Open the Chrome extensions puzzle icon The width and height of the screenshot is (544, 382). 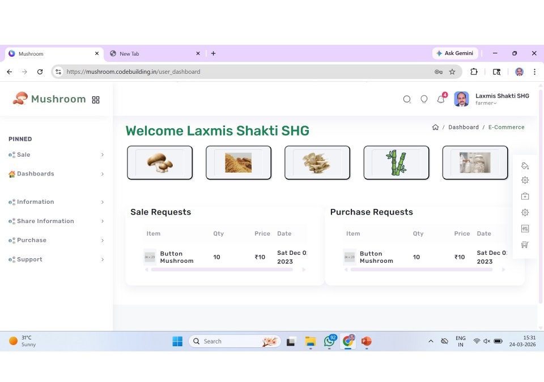(x=474, y=72)
